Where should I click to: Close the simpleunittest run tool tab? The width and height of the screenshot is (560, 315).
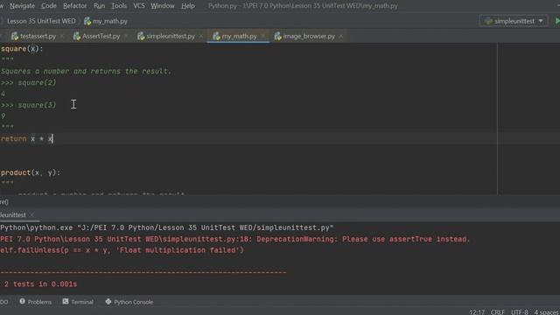point(31,215)
